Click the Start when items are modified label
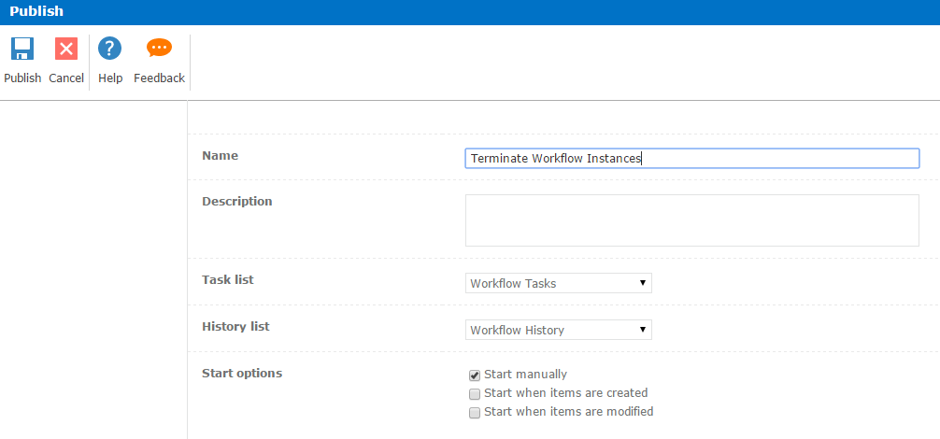The image size is (940, 439). tap(568, 412)
